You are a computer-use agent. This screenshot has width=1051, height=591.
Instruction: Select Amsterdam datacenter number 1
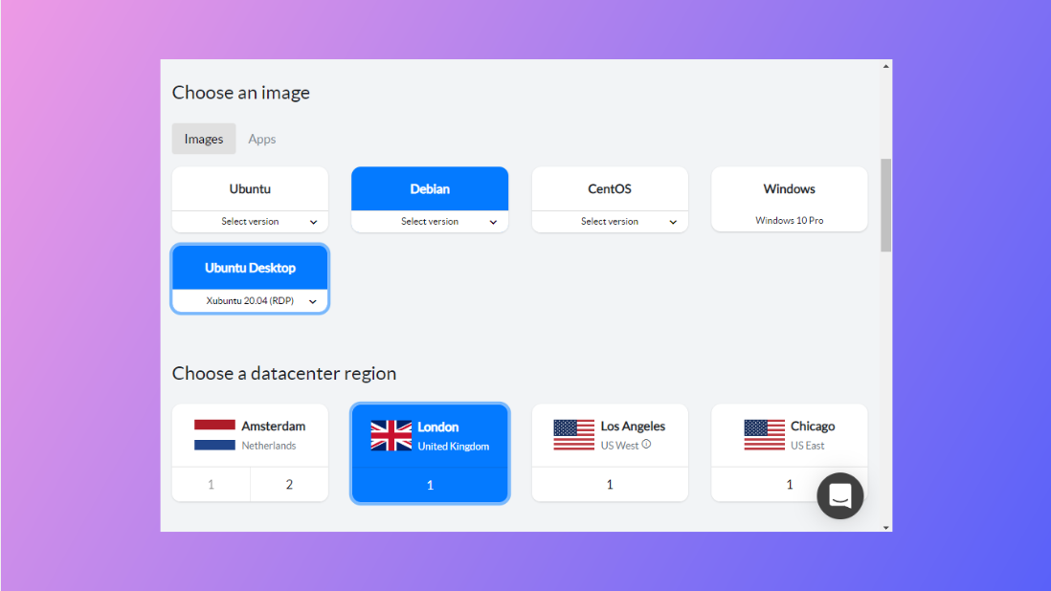[211, 485]
